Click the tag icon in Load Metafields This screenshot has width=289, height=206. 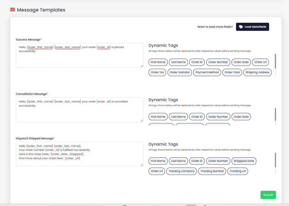241,27
